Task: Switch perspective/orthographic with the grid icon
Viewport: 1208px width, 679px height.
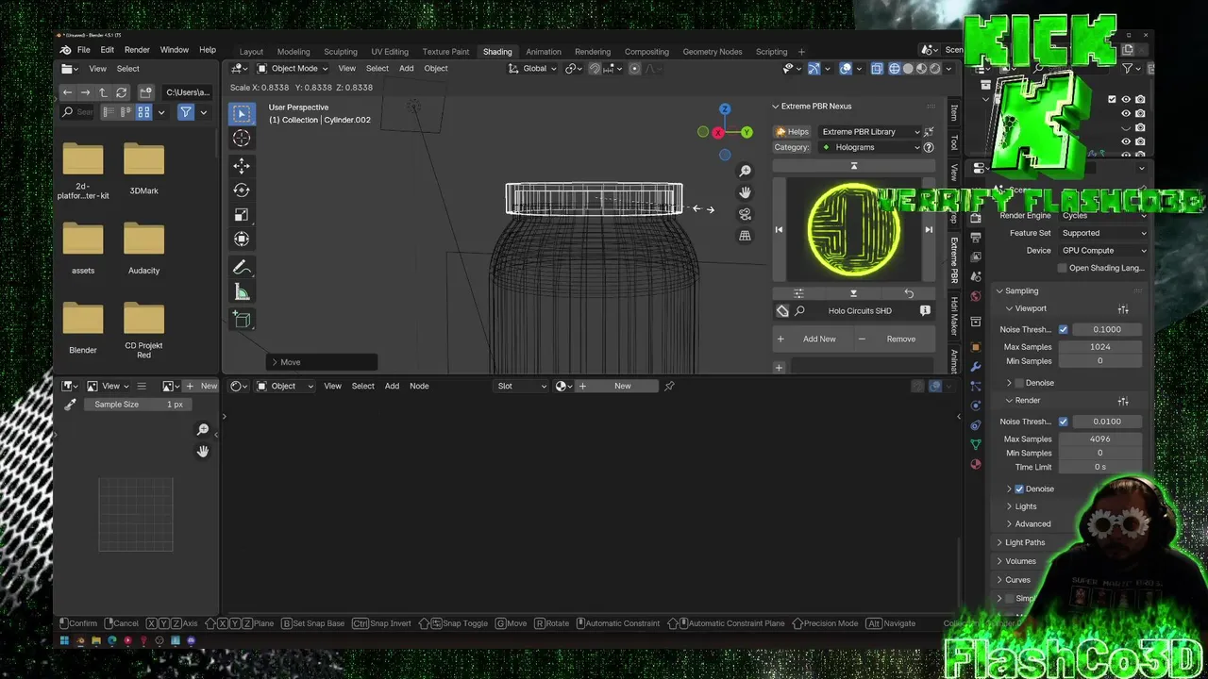Action: 745,236
